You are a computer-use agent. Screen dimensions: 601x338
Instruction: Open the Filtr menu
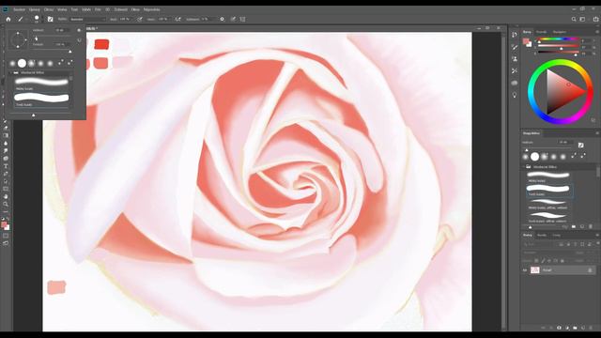coord(98,9)
